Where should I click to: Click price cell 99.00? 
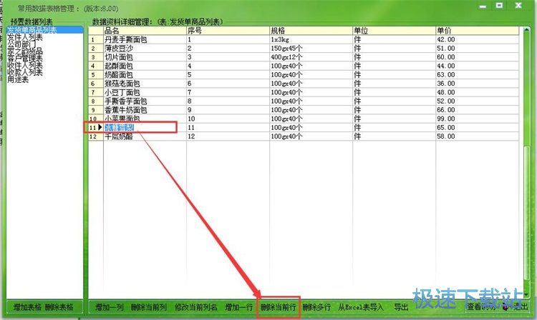click(x=477, y=119)
